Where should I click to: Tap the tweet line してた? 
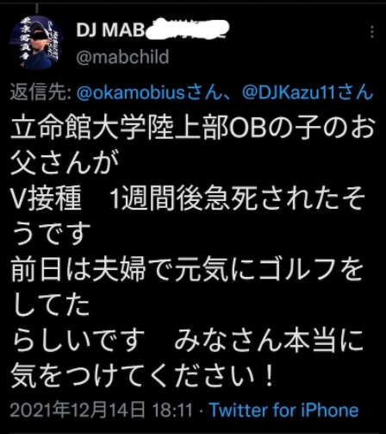(51, 305)
